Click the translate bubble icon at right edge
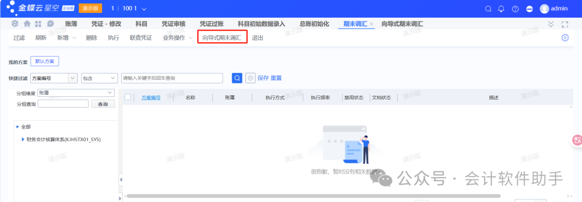This screenshot has width=582, height=202. [x=577, y=140]
